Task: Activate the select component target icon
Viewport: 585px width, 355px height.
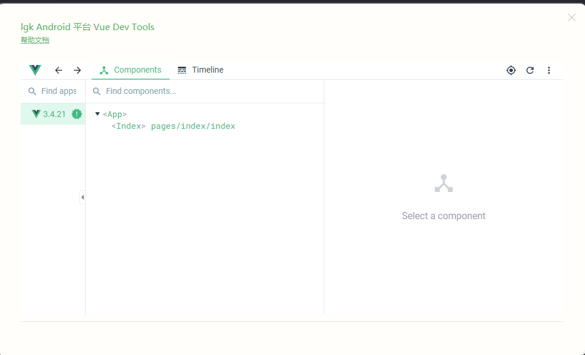Action: point(511,70)
